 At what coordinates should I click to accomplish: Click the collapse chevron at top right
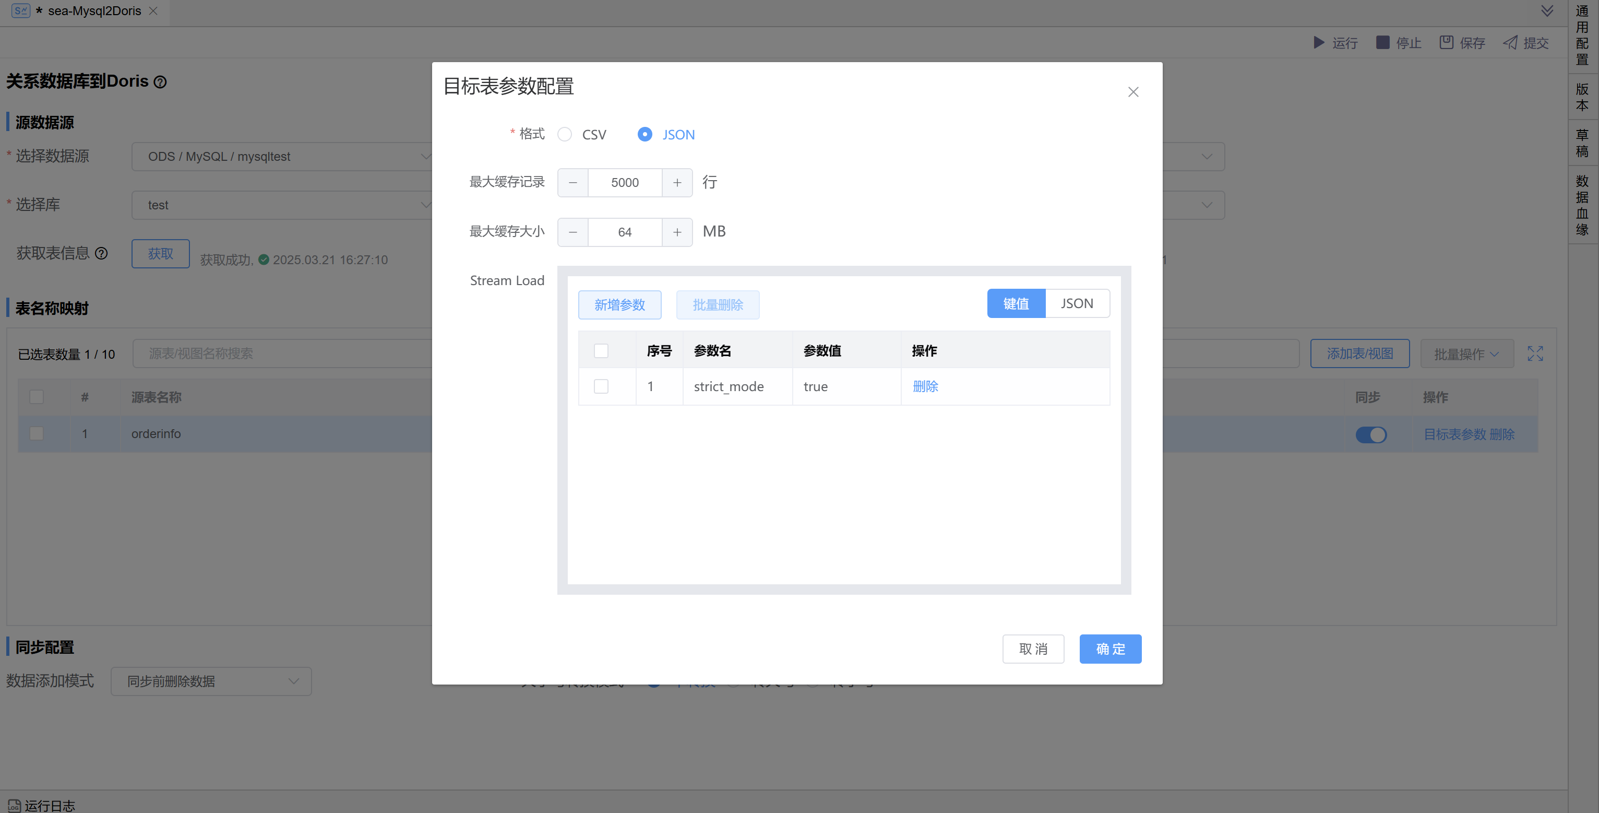pos(1547,10)
